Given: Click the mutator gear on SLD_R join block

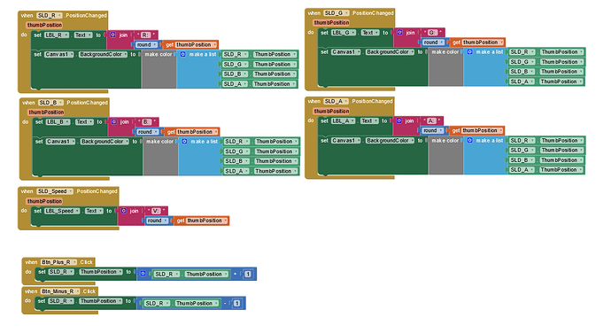Looking at the screenshot, I should (x=112, y=35).
